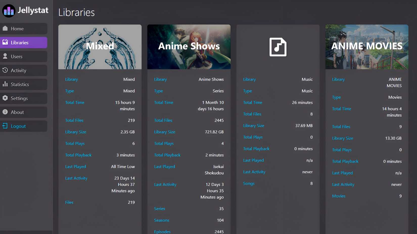Screen dimensions: 417x234
Task: Click the Users person icon
Action: 5,56
